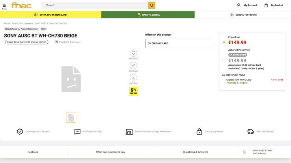The image size is (291, 163).
Task: Click the Fnac logo
Action: 22,6
